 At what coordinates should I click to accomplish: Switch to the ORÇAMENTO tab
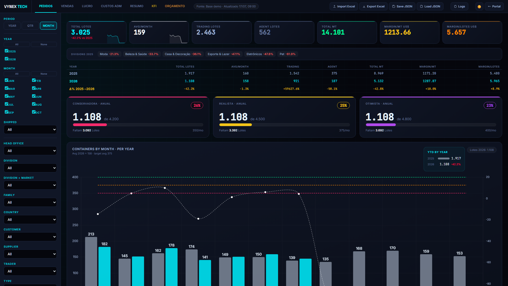[x=175, y=6]
